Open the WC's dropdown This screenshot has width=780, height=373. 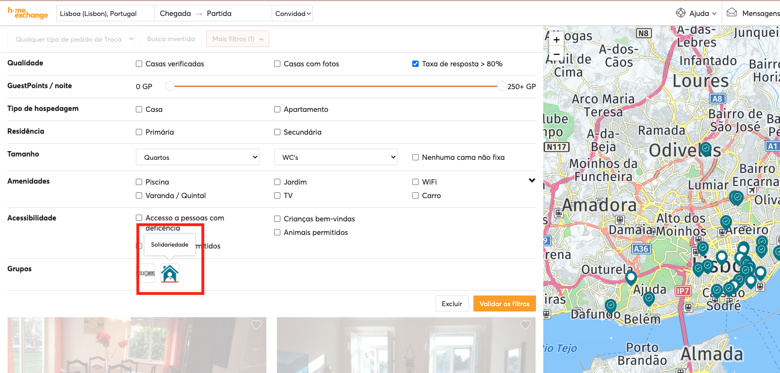coord(336,157)
